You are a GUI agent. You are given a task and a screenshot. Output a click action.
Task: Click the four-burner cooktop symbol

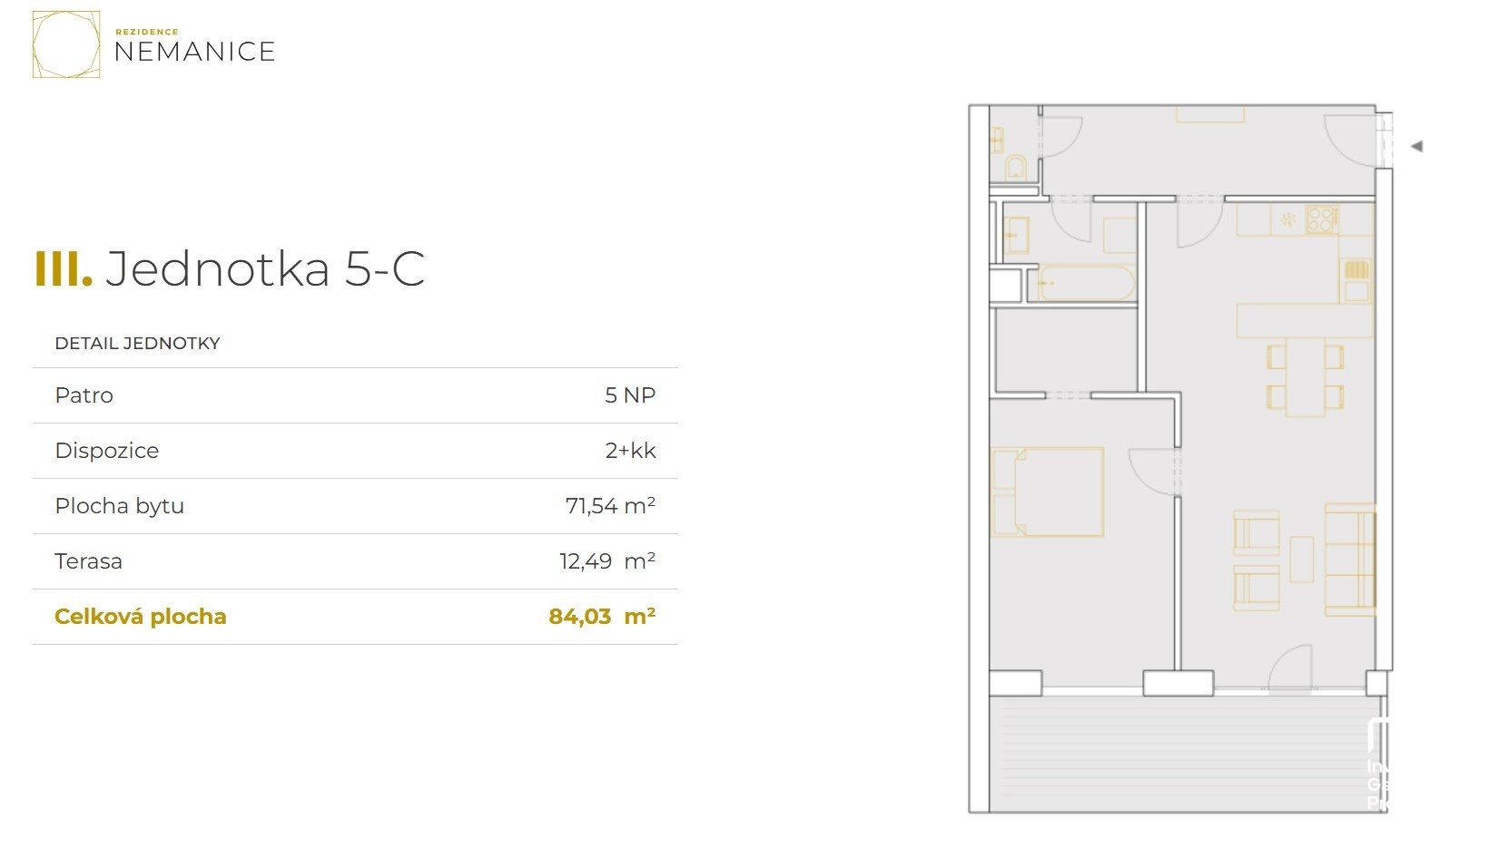pos(1320,219)
